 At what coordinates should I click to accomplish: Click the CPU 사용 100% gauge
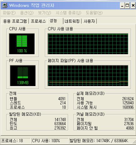click(x=22, y=44)
